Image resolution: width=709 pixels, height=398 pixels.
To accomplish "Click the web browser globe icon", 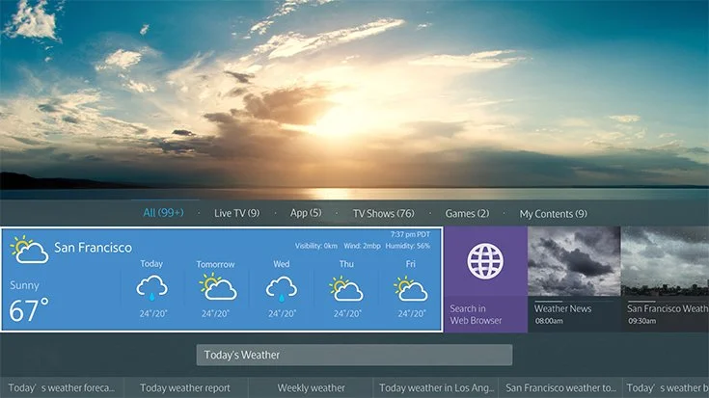I will click(x=485, y=261).
